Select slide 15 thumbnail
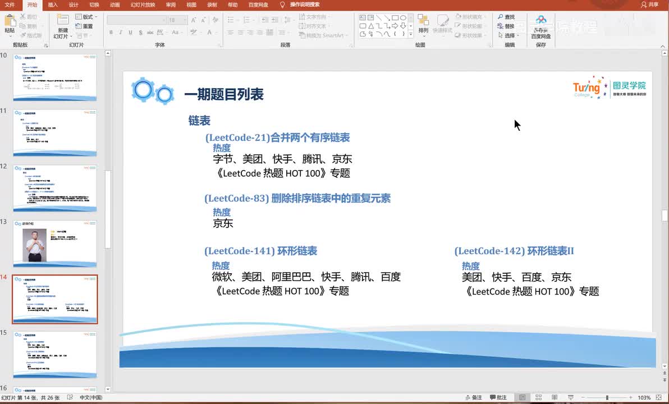 [55, 355]
